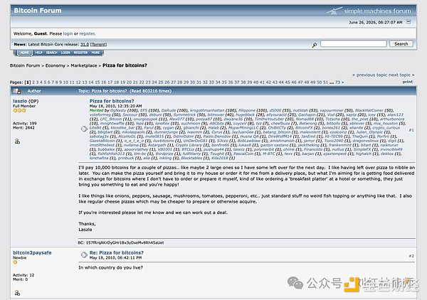Open the SEARCH menu tab
427x300 pixels.
point(51,53)
